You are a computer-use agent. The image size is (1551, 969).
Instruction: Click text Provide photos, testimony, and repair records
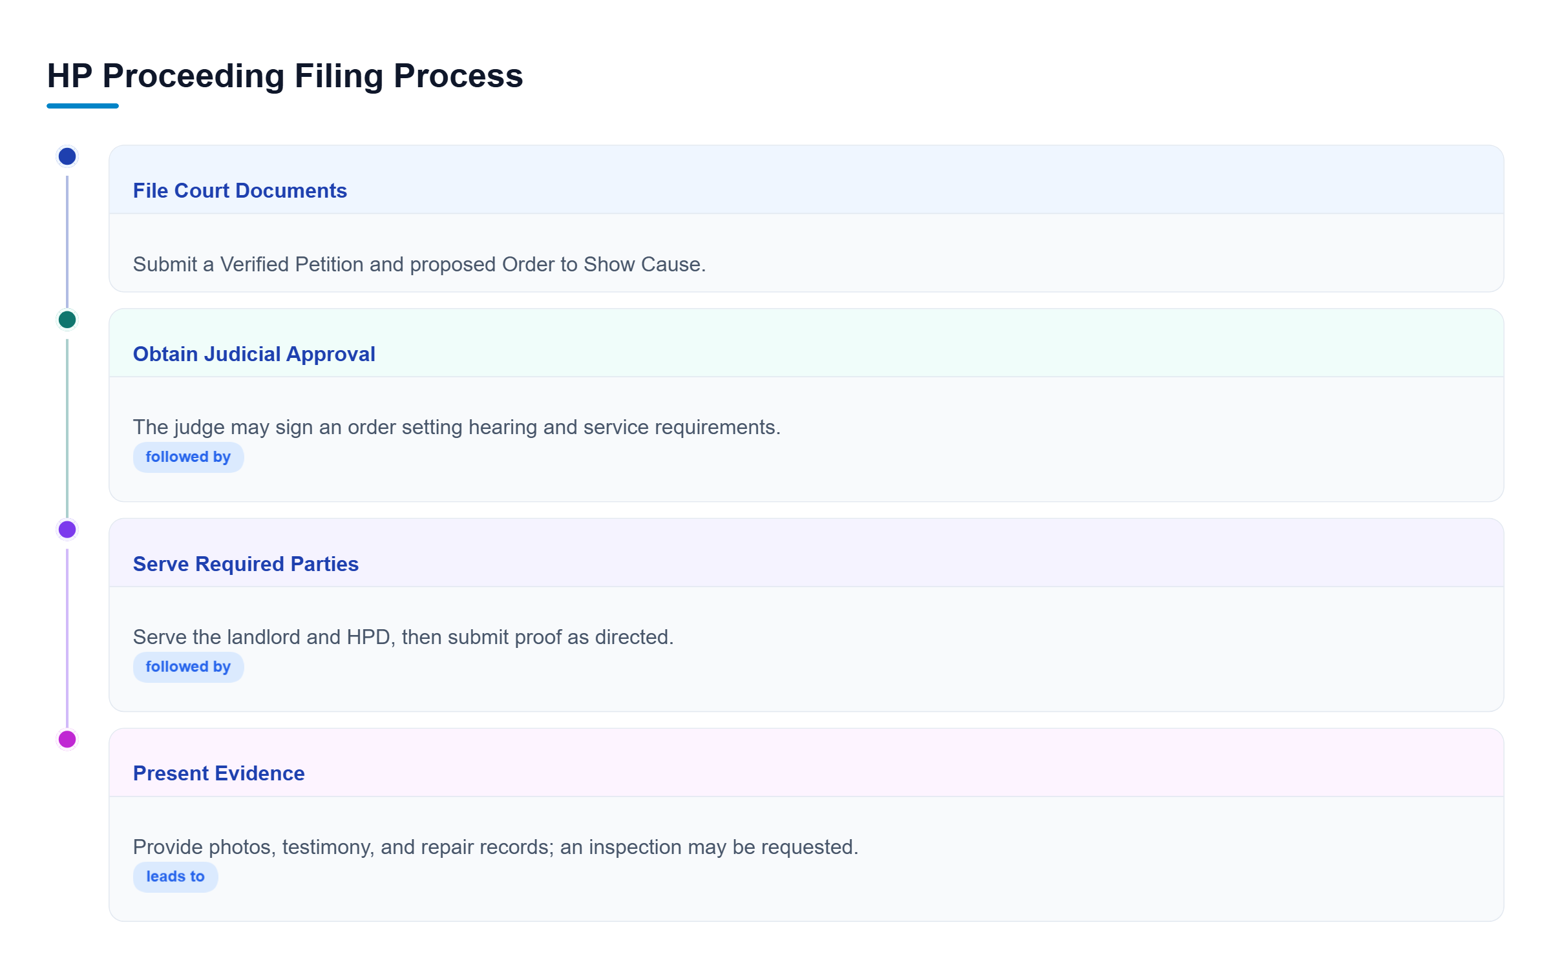coord(496,847)
